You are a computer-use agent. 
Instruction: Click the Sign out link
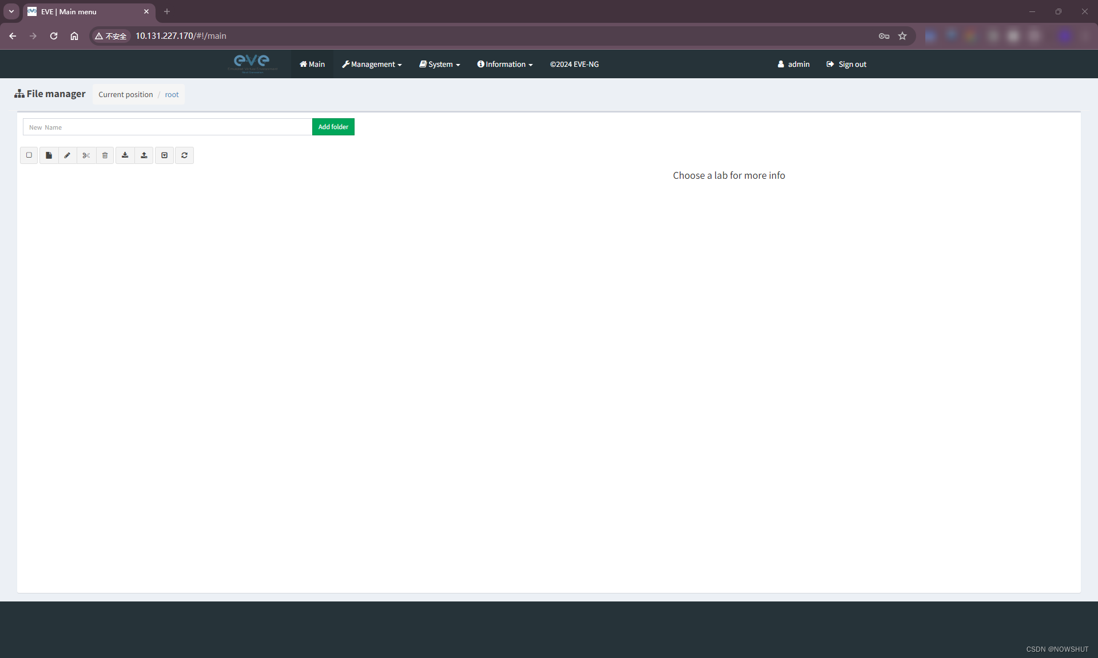pos(846,65)
